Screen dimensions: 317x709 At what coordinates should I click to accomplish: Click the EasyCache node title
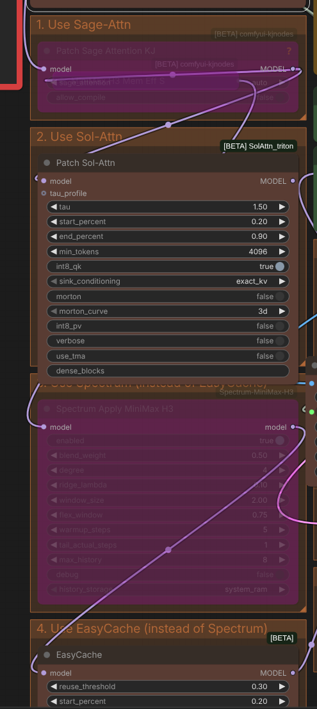point(79,655)
